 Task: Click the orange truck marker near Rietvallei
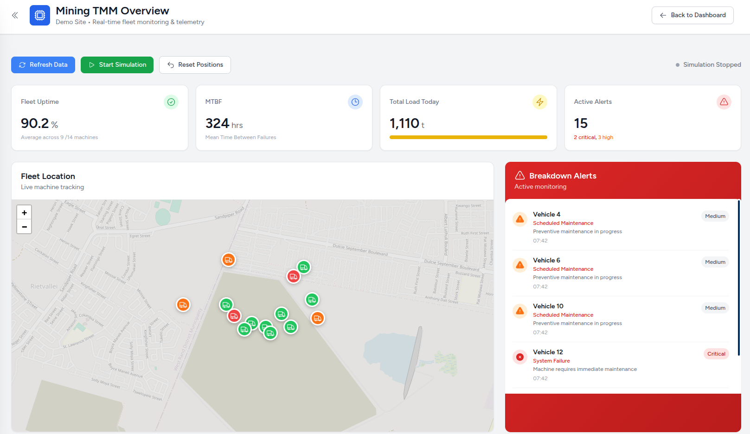pyautogui.click(x=183, y=305)
